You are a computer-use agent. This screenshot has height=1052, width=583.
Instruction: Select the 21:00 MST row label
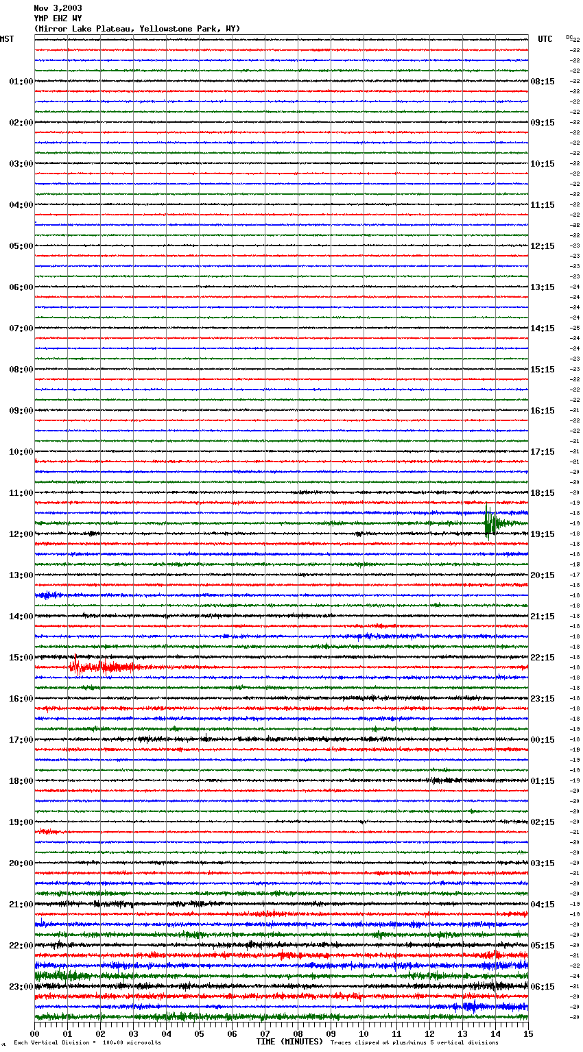click(x=21, y=905)
